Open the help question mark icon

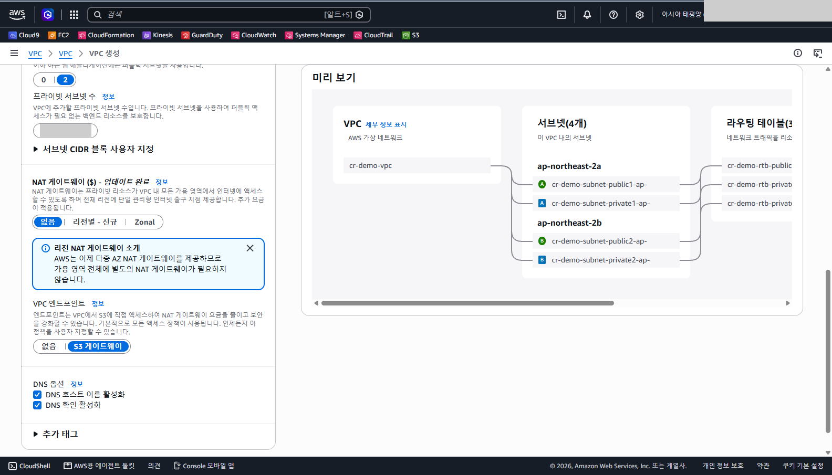[x=613, y=15]
